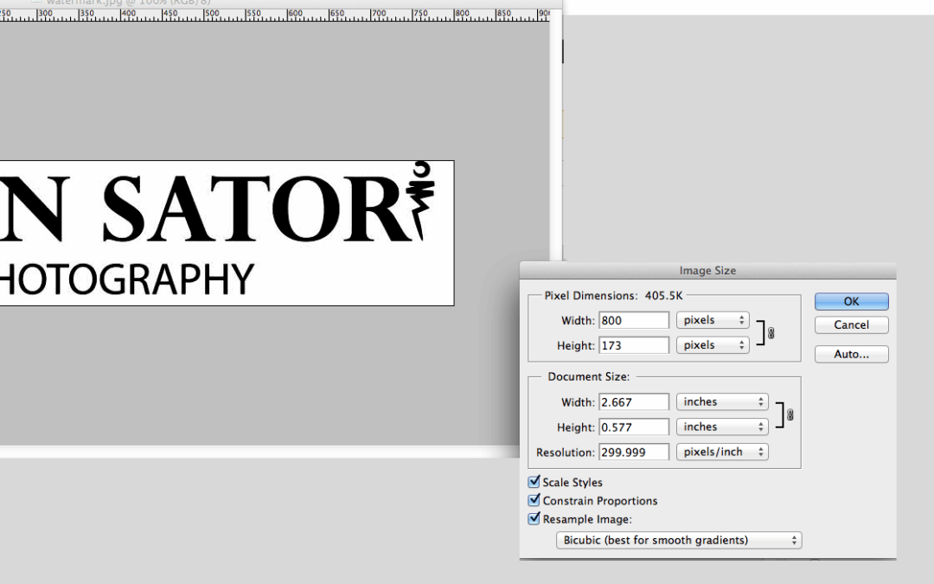Edit the pixel Height field showing 173
The height and width of the screenshot is (584, 934).
[634, 345]
